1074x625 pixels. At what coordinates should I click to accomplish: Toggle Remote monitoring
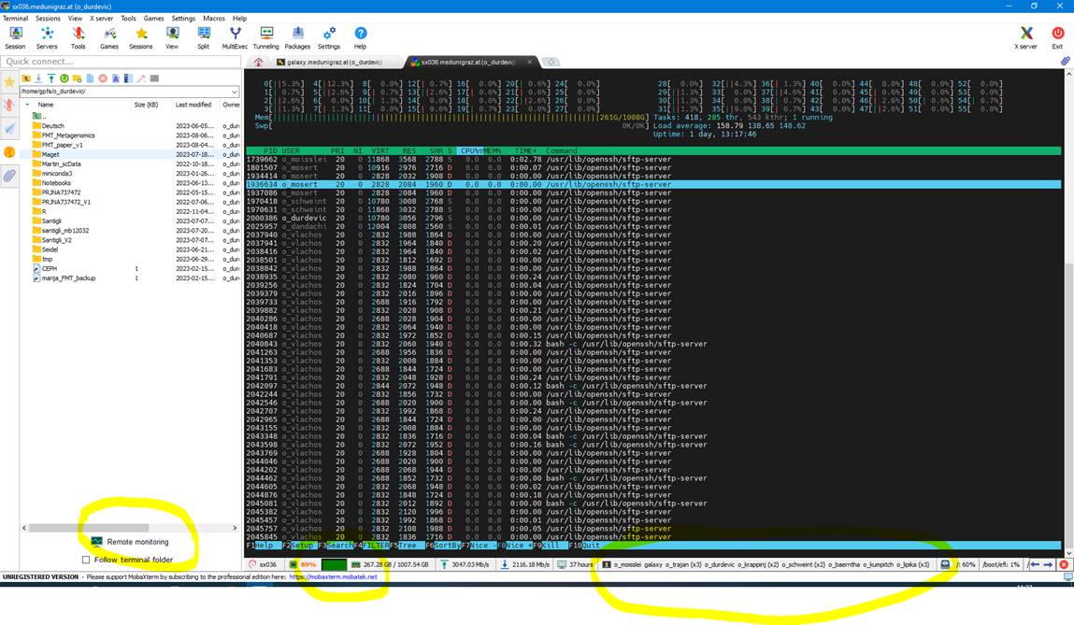[x=130, y=542]
